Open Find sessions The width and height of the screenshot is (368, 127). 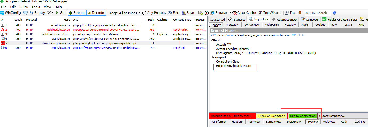(174, 13)
